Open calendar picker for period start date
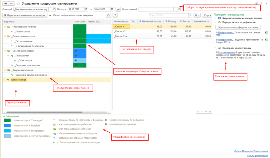 point(87,9)
